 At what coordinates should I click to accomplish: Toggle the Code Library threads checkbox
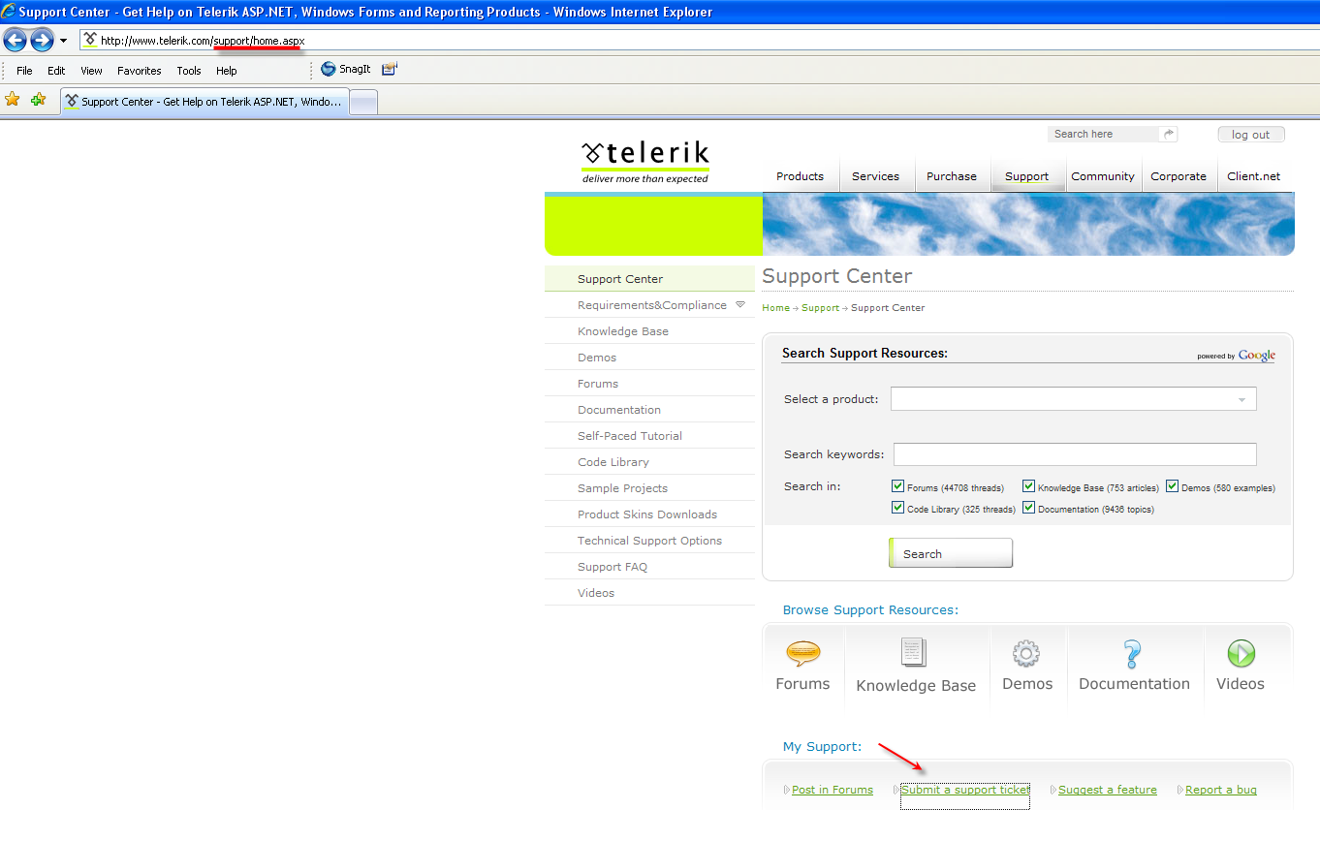point(897,508)
